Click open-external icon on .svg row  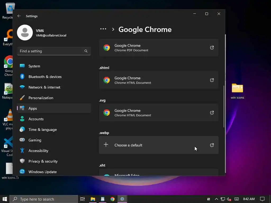[x=212, y=113]
